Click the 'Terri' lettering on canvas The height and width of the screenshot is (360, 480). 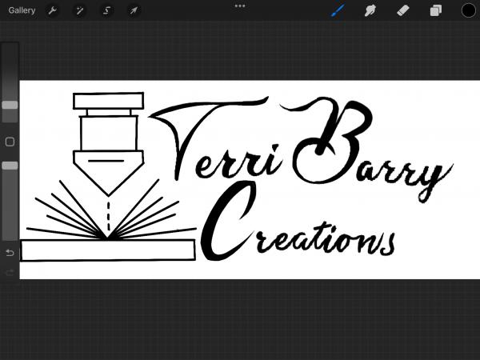[x=214, y=138]
